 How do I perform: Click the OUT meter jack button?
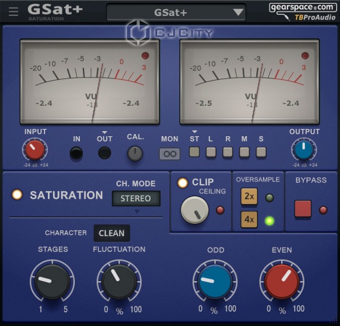104,153
